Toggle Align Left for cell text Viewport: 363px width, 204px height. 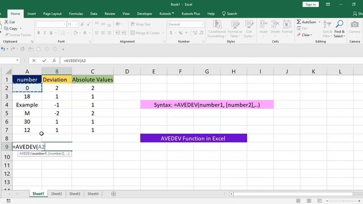tap(97, 33)
